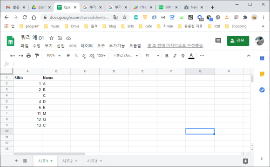Viewport: 270px width, 167px height.
Task: Open the 도움말 menu
Action: point(135,46)
